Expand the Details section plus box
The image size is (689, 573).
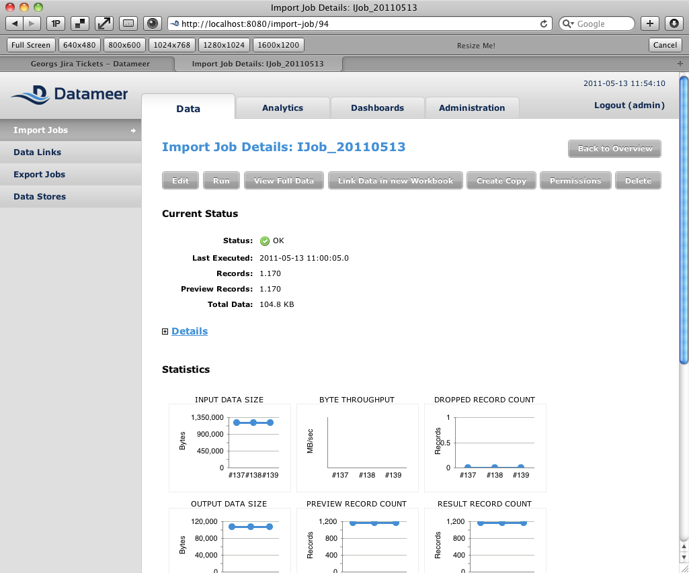pos(165,331)
